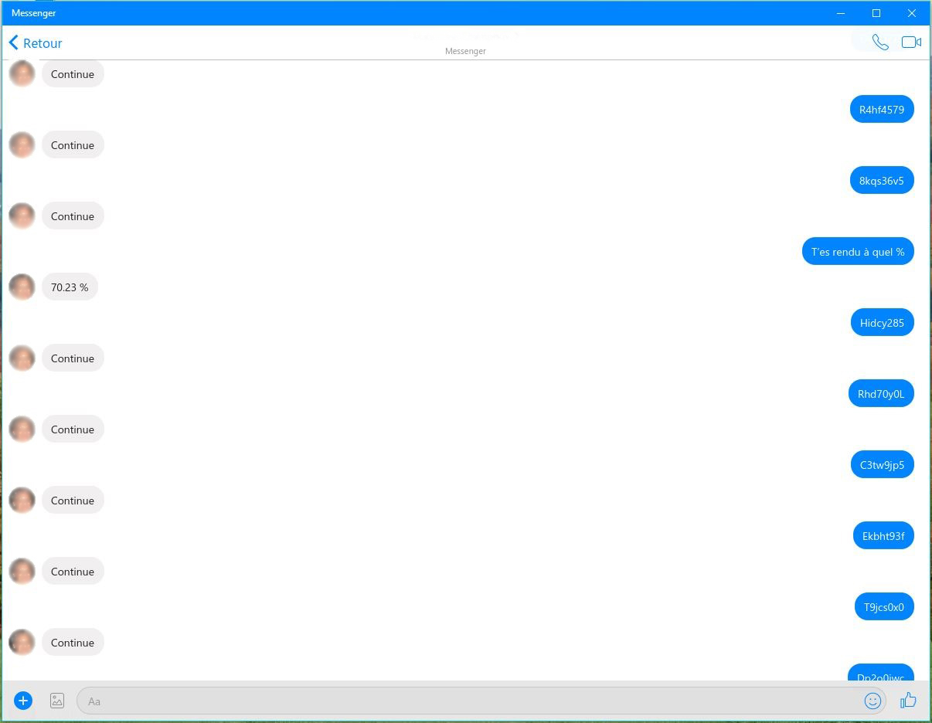Select the message Ekbht93f
The image size is (932, 723).
883,536
